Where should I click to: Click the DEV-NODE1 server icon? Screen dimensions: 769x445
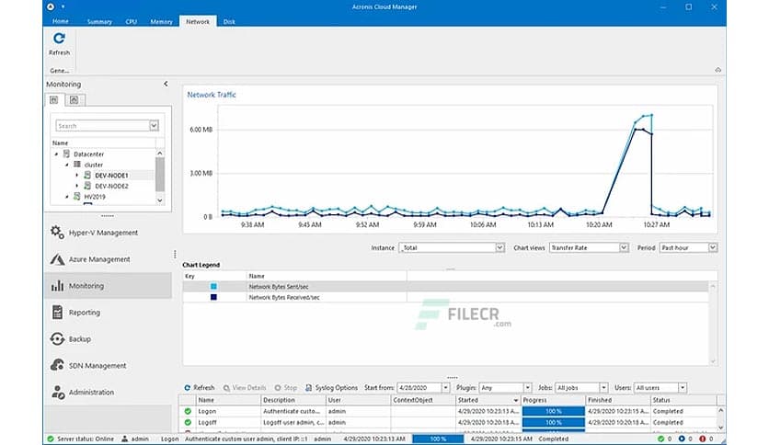(87, 175)
